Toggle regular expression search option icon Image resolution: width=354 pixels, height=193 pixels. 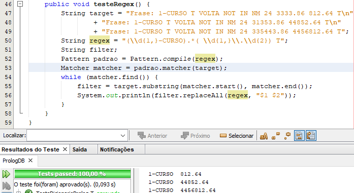point(287,136)
